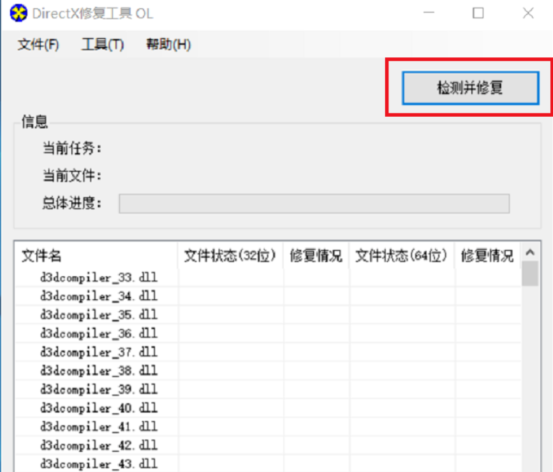Select the d3dcompiler_35.dll row
Image resolution: width=553 pixels, height=472 pixels.
[98, 315]
